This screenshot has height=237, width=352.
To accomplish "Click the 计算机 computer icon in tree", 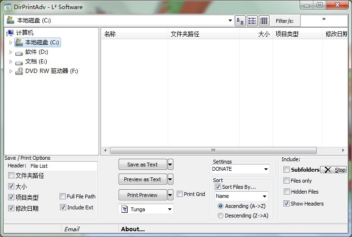I will [10, 33].
